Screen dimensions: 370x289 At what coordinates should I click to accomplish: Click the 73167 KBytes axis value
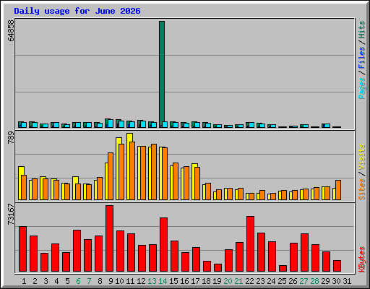(x=11, y=215)
